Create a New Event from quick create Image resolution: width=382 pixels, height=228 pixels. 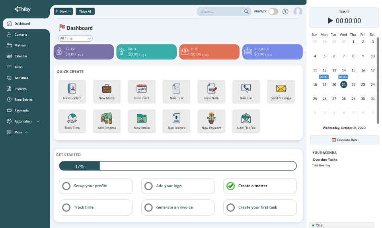[x=142, y=92]
